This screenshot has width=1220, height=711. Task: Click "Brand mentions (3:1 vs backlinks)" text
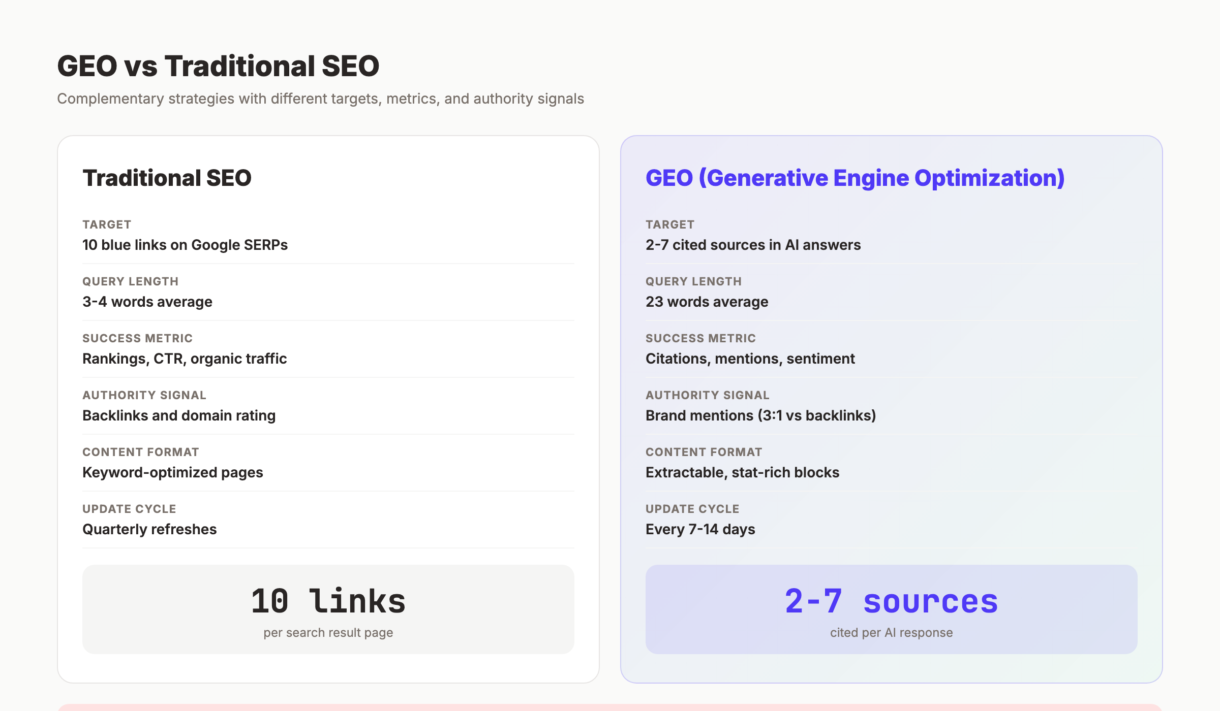(x=760, y=415)
